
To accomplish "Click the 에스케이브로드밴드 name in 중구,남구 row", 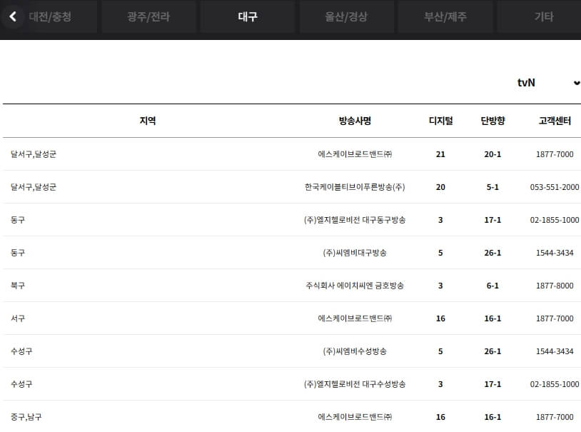I will tap(355, 417).
